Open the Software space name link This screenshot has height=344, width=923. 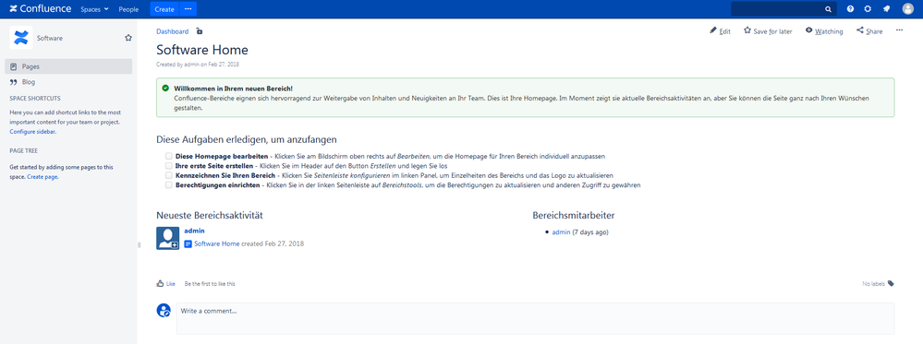(50, 38)
